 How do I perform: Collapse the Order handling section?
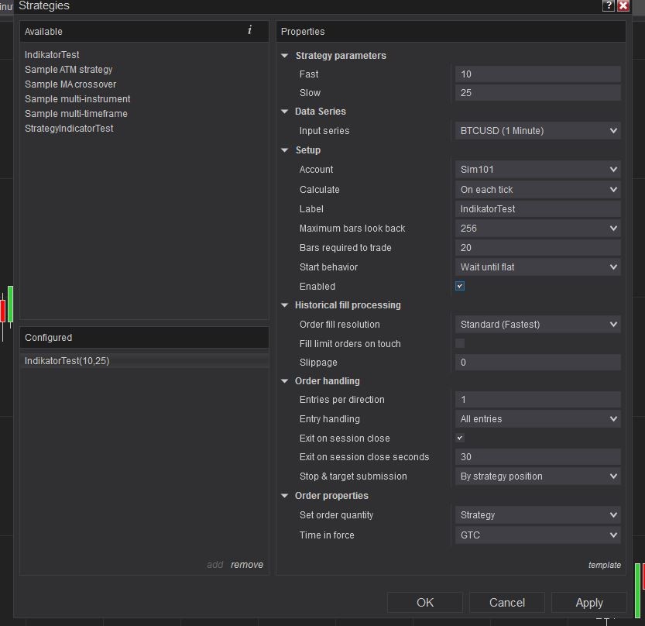(x=285, y=381)
